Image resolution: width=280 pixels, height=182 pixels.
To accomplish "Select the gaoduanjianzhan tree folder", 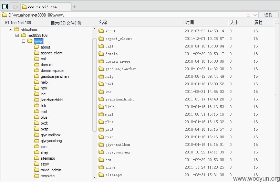I will [x=51, y=76].
